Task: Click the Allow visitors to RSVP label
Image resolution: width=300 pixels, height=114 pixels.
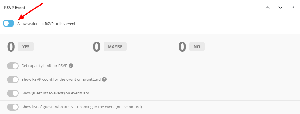Action: [x=46, y=24]
